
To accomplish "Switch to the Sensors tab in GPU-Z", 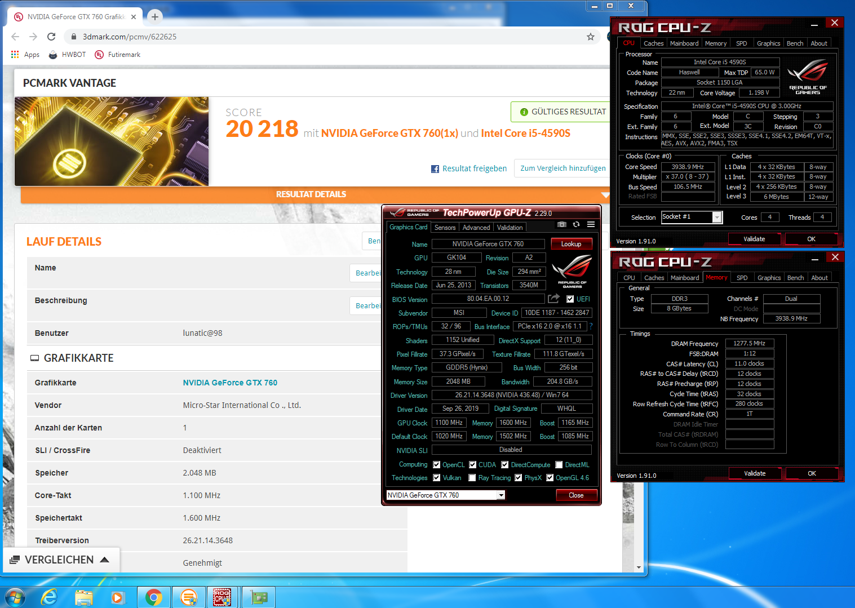I will 445,228.
